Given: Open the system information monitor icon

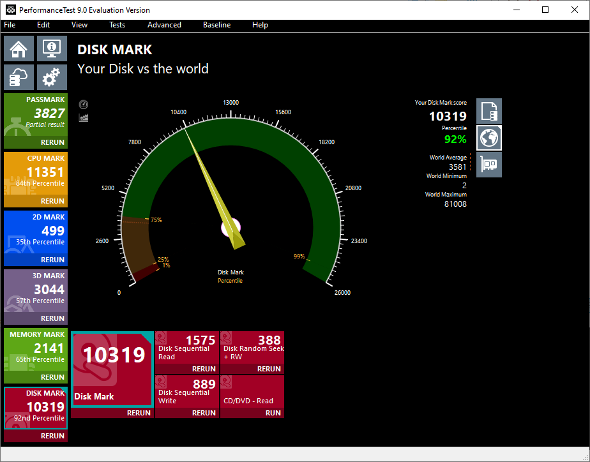Looking at the screenshot, I should tap(51, 48).
